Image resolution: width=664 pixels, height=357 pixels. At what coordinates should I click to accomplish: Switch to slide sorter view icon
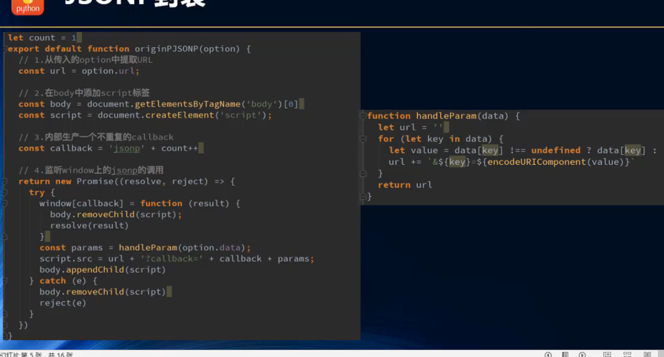627,354
